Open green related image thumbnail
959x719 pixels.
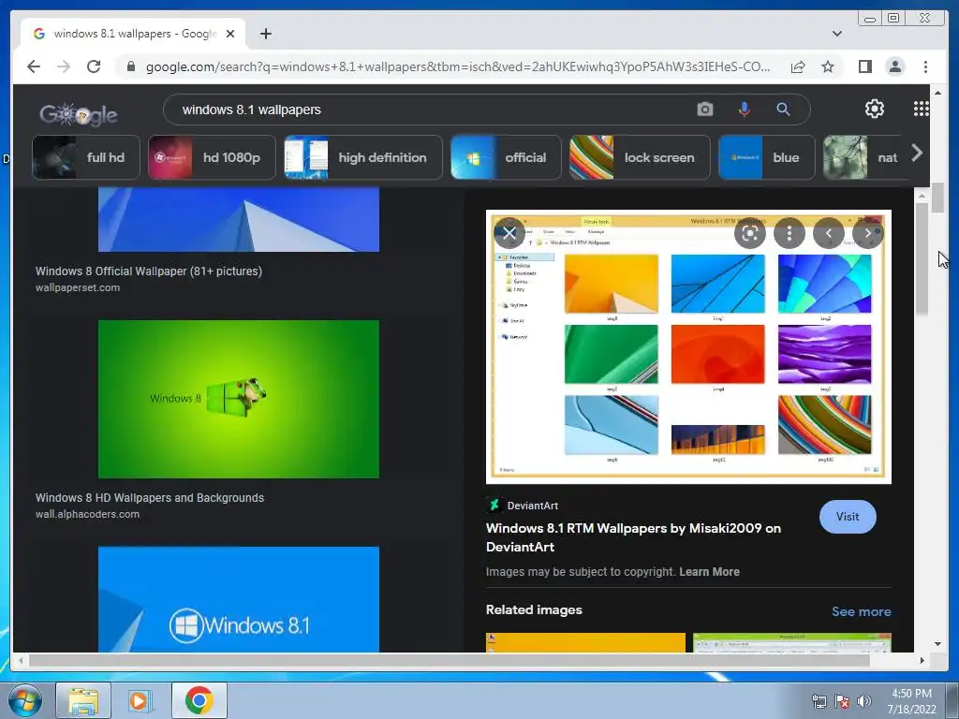point(792,642)
